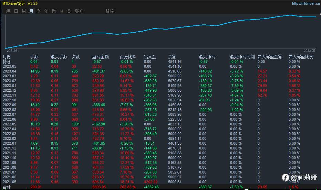
Task: Click the 次数 column header
Action: 75,57
